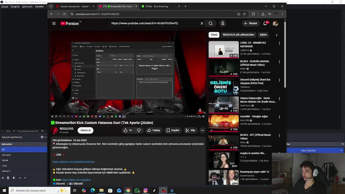This screenshot has width=345, height=194.
Task: Open more options for BLOK3 GİT video
Action: click(x=279, y=136)
